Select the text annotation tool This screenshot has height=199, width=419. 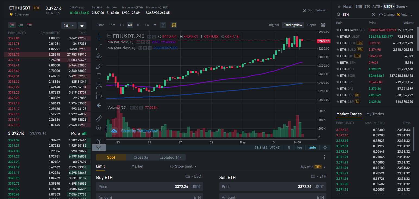(x=99, y=76)
